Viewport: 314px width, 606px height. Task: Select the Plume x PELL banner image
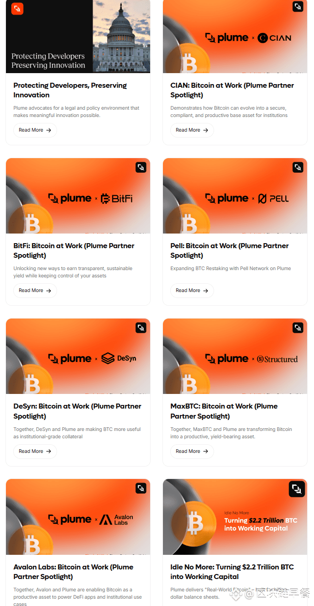click(235, 196)
